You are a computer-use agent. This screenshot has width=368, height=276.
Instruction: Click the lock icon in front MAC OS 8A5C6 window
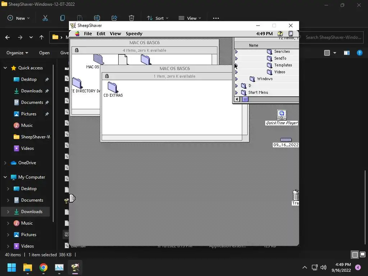click(x=107, y=76)
